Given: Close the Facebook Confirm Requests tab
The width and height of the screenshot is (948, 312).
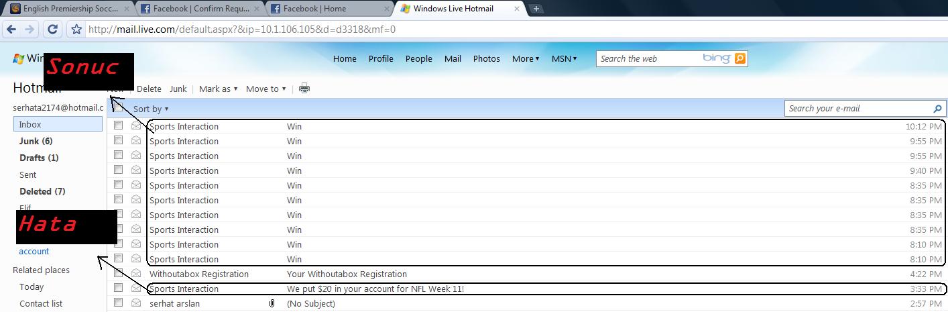Looking at the screenshot, I should pyautogui.click(x=257, y=9).
